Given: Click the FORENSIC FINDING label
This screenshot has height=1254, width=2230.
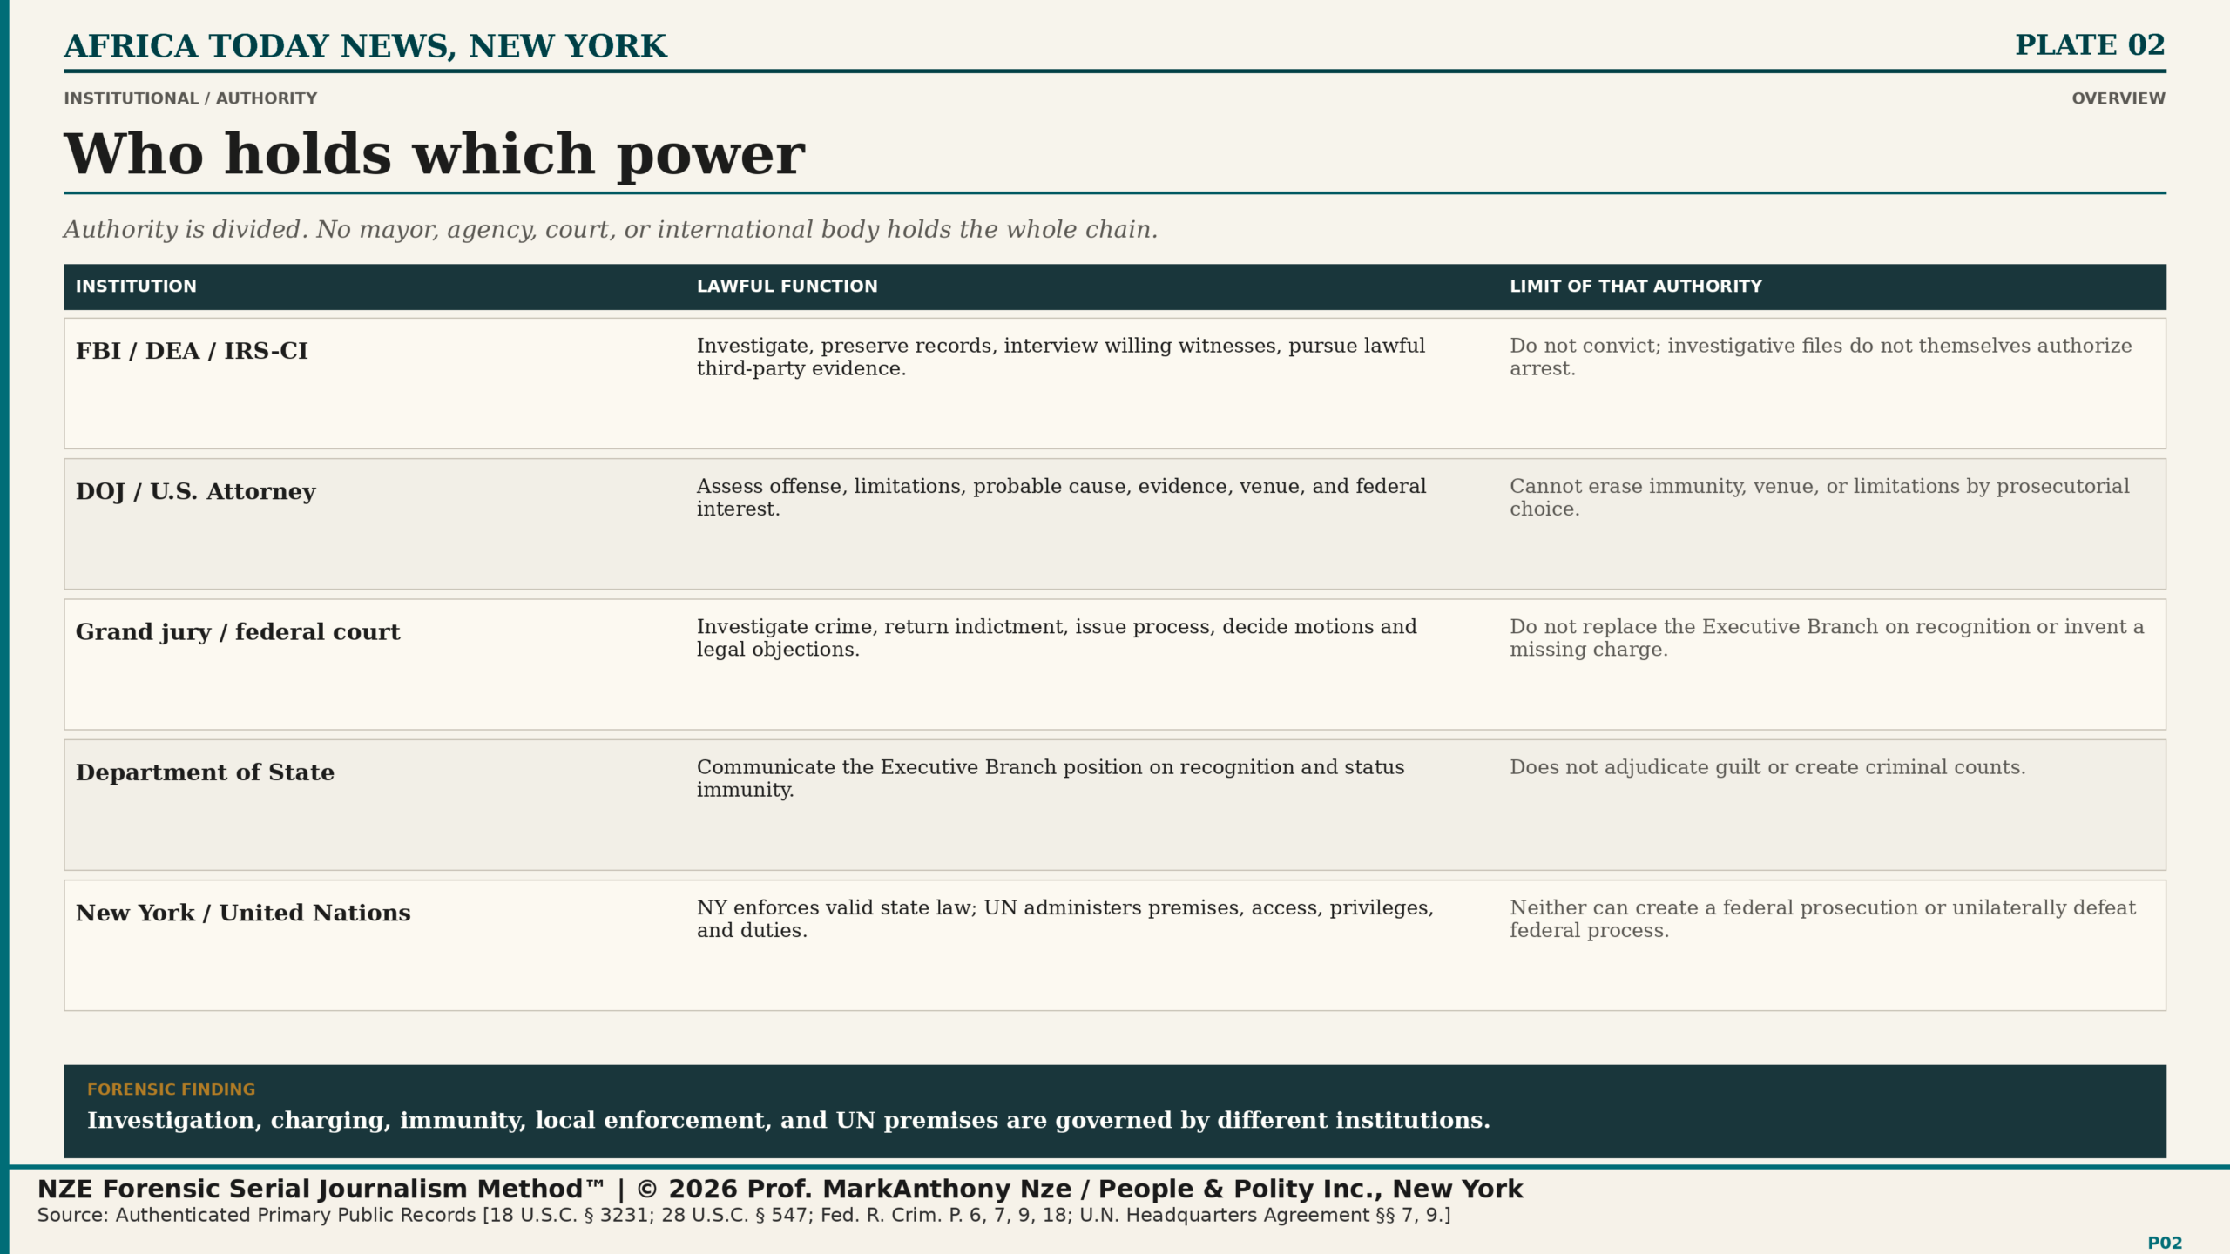Looking at the screenshot, I should 172,1089.
